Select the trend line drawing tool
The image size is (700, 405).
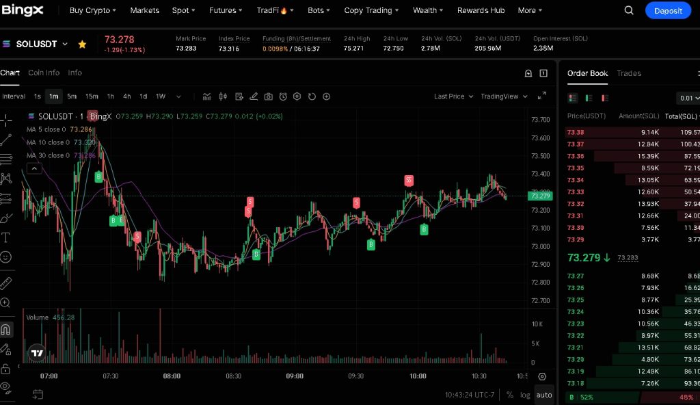[x=5, y=140]
